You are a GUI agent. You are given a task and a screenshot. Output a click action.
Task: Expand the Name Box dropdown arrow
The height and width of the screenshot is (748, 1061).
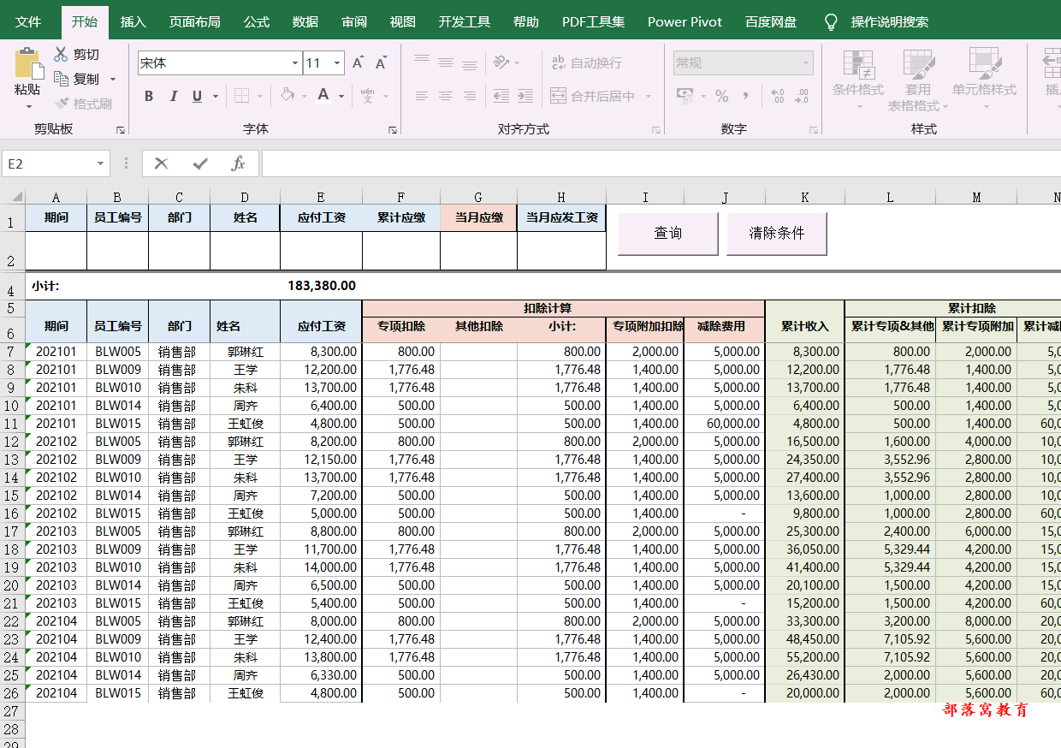pos(102,163)
